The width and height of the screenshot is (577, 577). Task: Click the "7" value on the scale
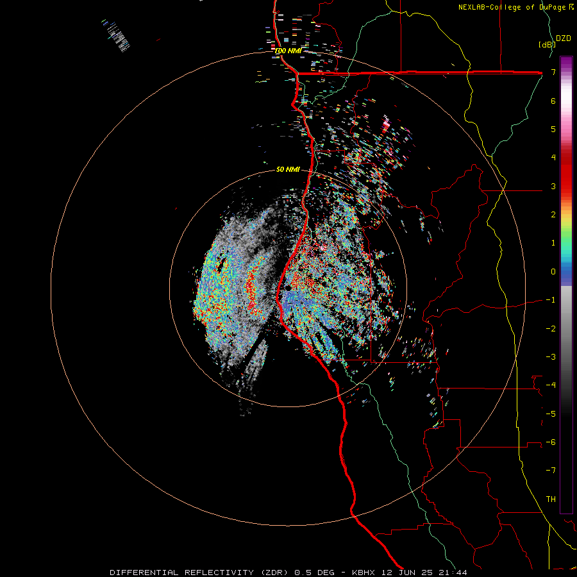553,72
